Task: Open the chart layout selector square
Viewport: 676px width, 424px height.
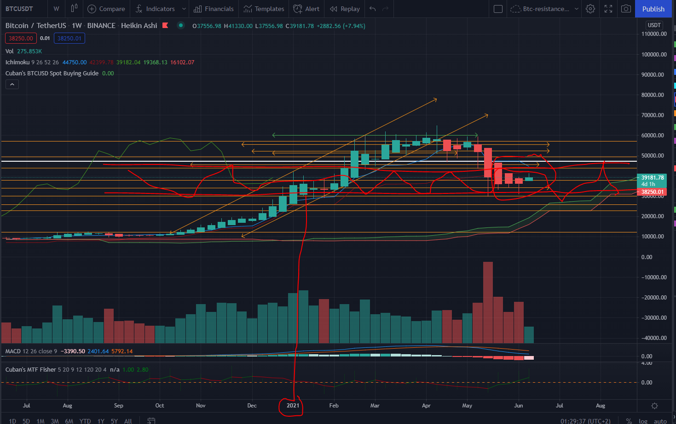Action: click(x=498, y=9)
